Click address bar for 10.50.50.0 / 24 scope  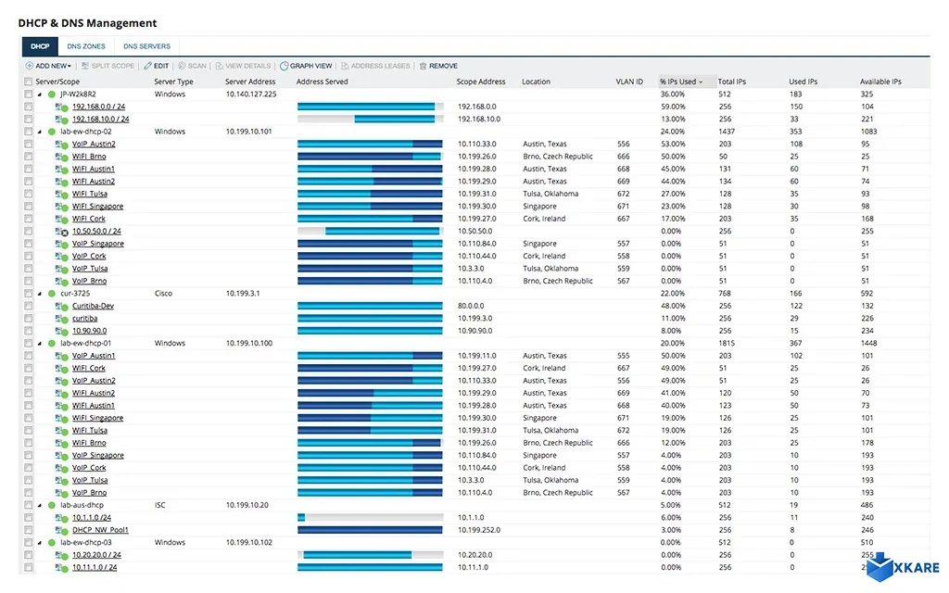tap(371, 231)
